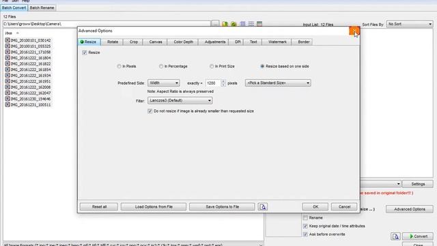This screenshot has width=437, height=246.
Task: Toggle 'Do not resize if image is already smaller' checkbox
Action: (150, 111)
